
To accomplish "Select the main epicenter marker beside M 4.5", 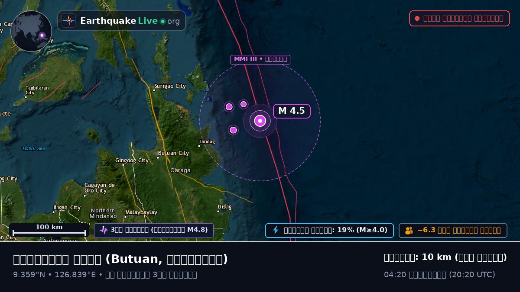I will pyautogui.click(x=260, y=121).
